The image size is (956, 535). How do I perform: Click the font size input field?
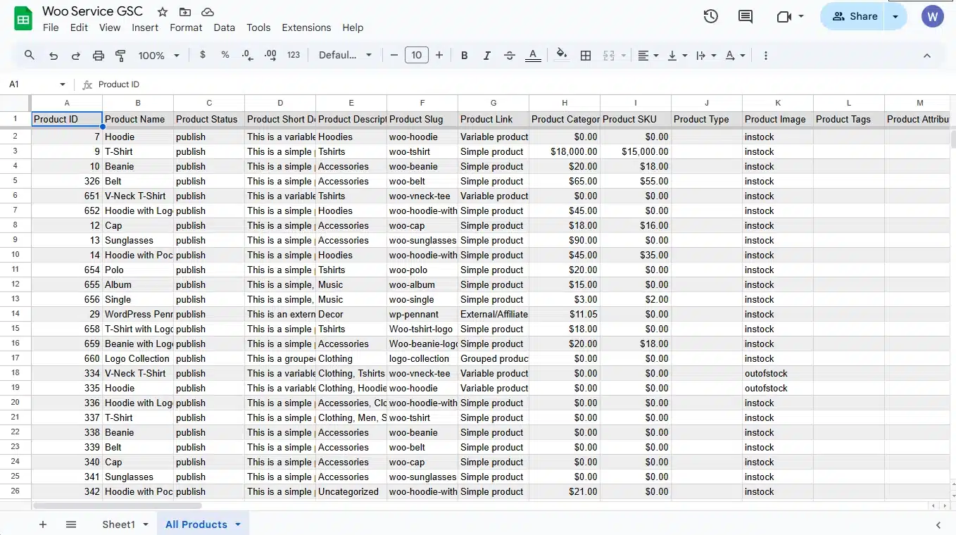(x=417, y=55)
